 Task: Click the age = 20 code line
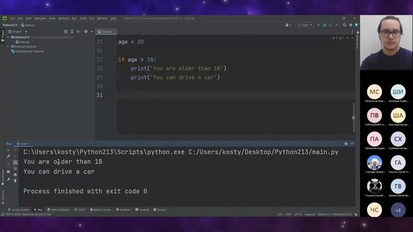131,42
